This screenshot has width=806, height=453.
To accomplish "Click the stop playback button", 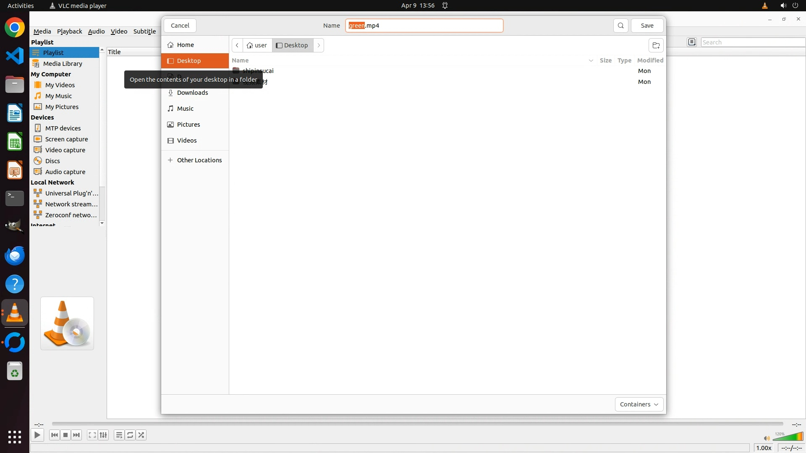I will click(65, 435).
